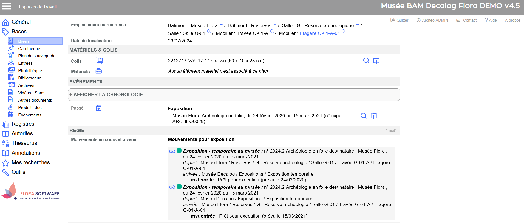Click the Matériels toolbox icon
This screenshot has height=223, width=524.
[x=99, y=71]
